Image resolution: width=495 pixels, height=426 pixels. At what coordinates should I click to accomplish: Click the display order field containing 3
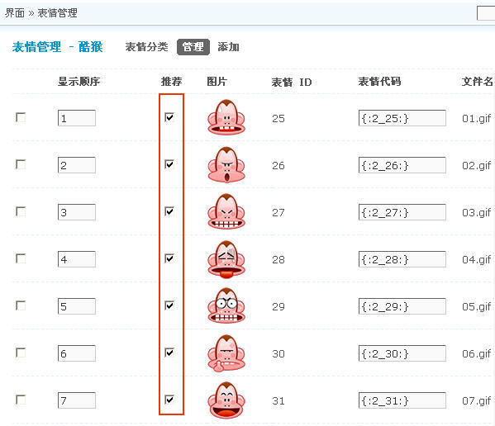[x=77, y=212]
